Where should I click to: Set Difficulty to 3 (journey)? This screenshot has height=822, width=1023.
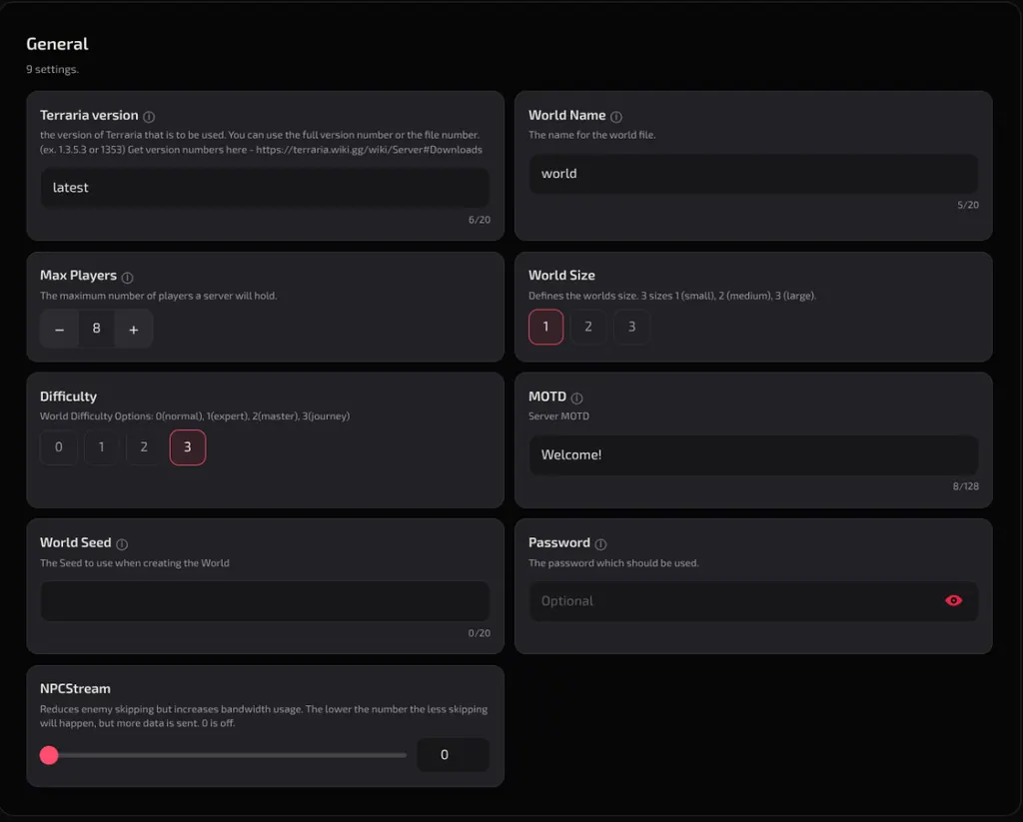187,447
